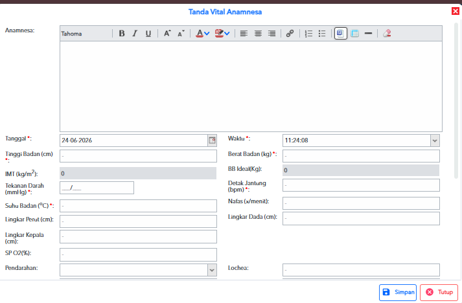Focus the Tekanan Darah (mmHg) input
The width and height of the screenshot is (462, 303).
point(97,188)
